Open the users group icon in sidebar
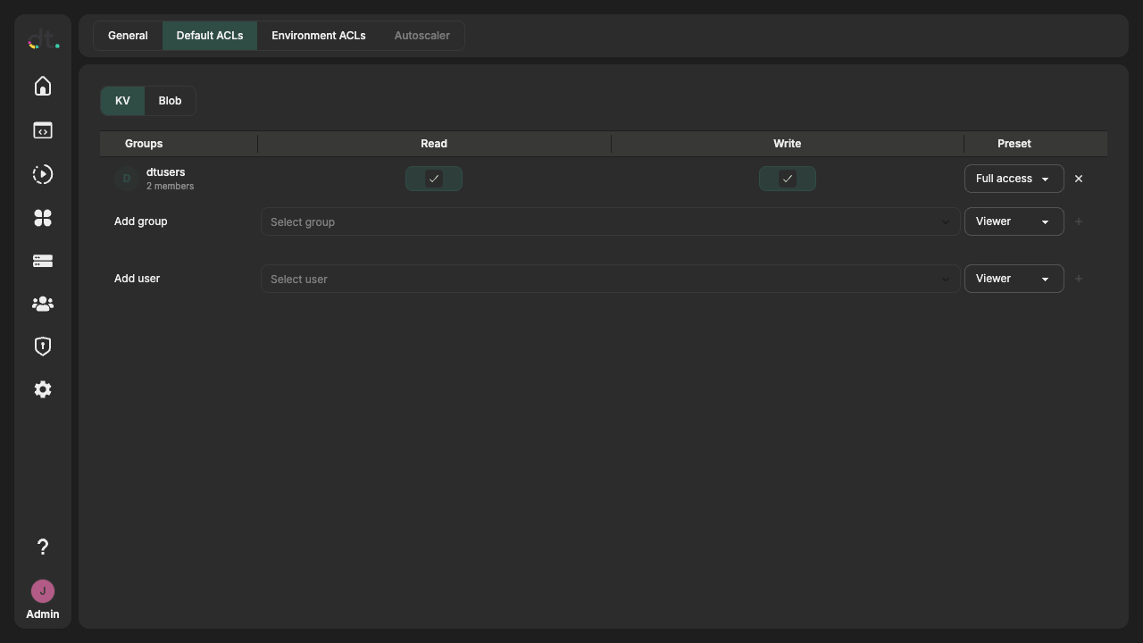 43,305
